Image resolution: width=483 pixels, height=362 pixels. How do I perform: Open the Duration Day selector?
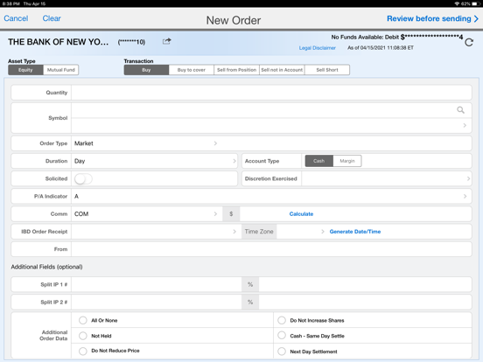pos(154,161)
